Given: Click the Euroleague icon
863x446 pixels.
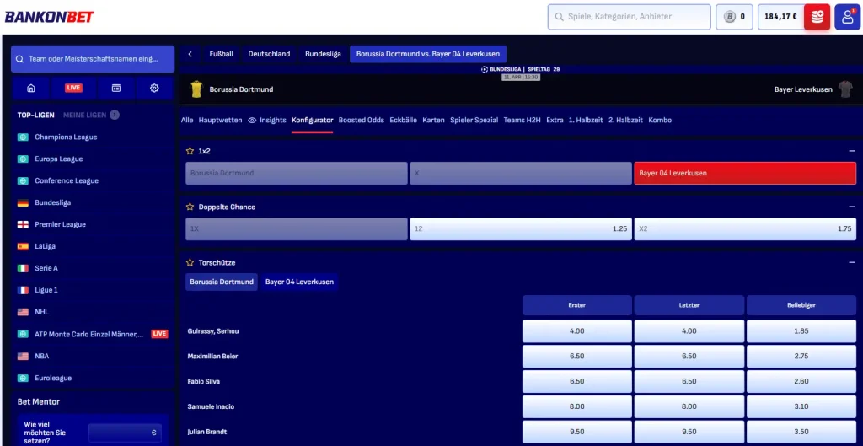Looking at the screenshot, I should pos(23,379).
